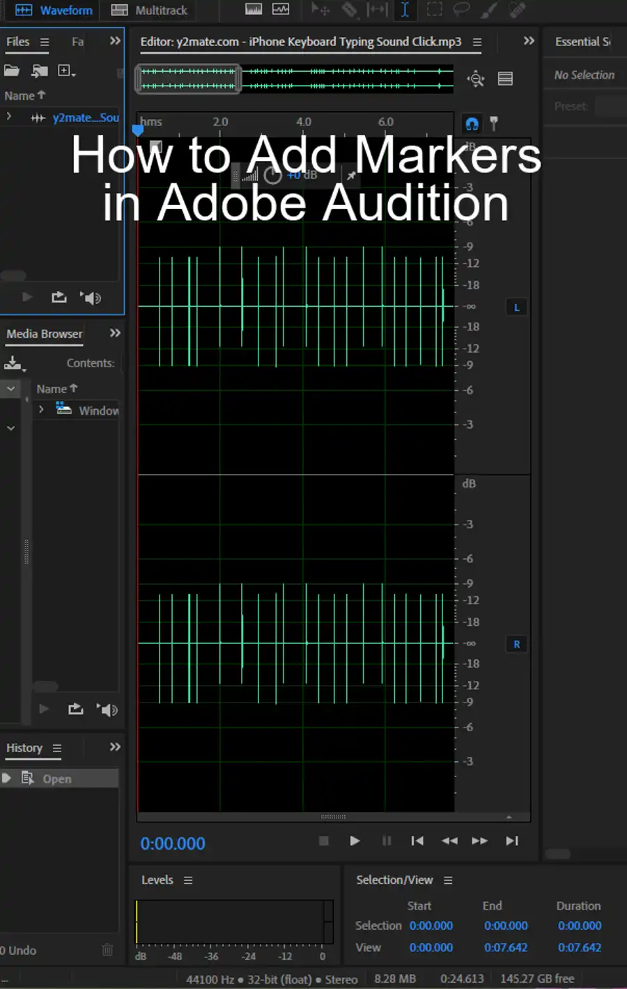Select the Lasso Selection tool

[461, 10]
